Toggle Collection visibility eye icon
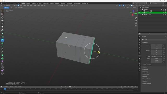 (x=163, y=9)
